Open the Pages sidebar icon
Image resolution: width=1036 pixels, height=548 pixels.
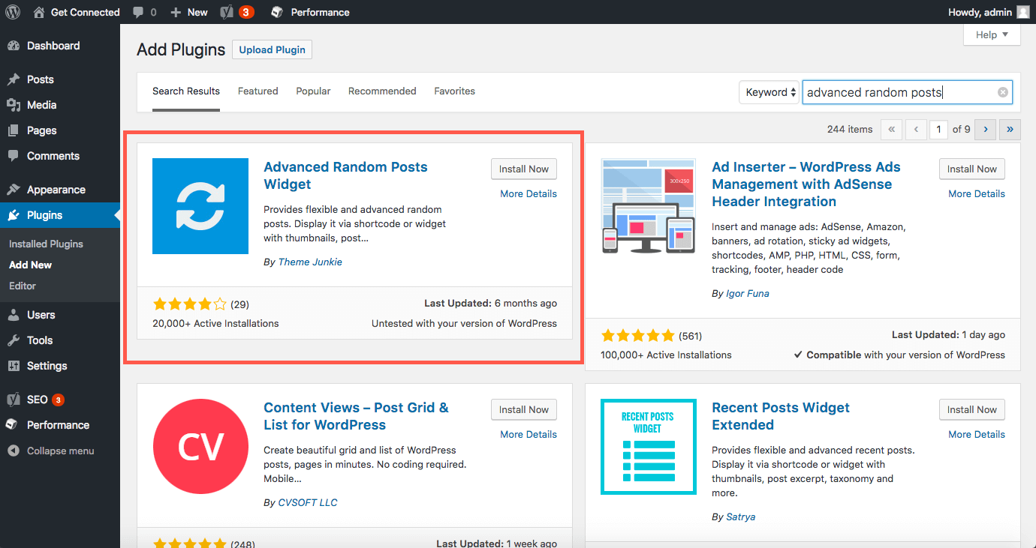coord(14,130)
